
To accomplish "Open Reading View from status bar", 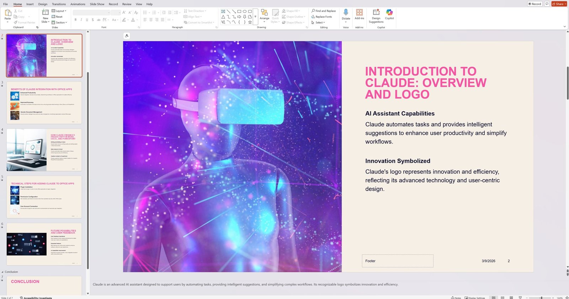I will tap(511, 298).
